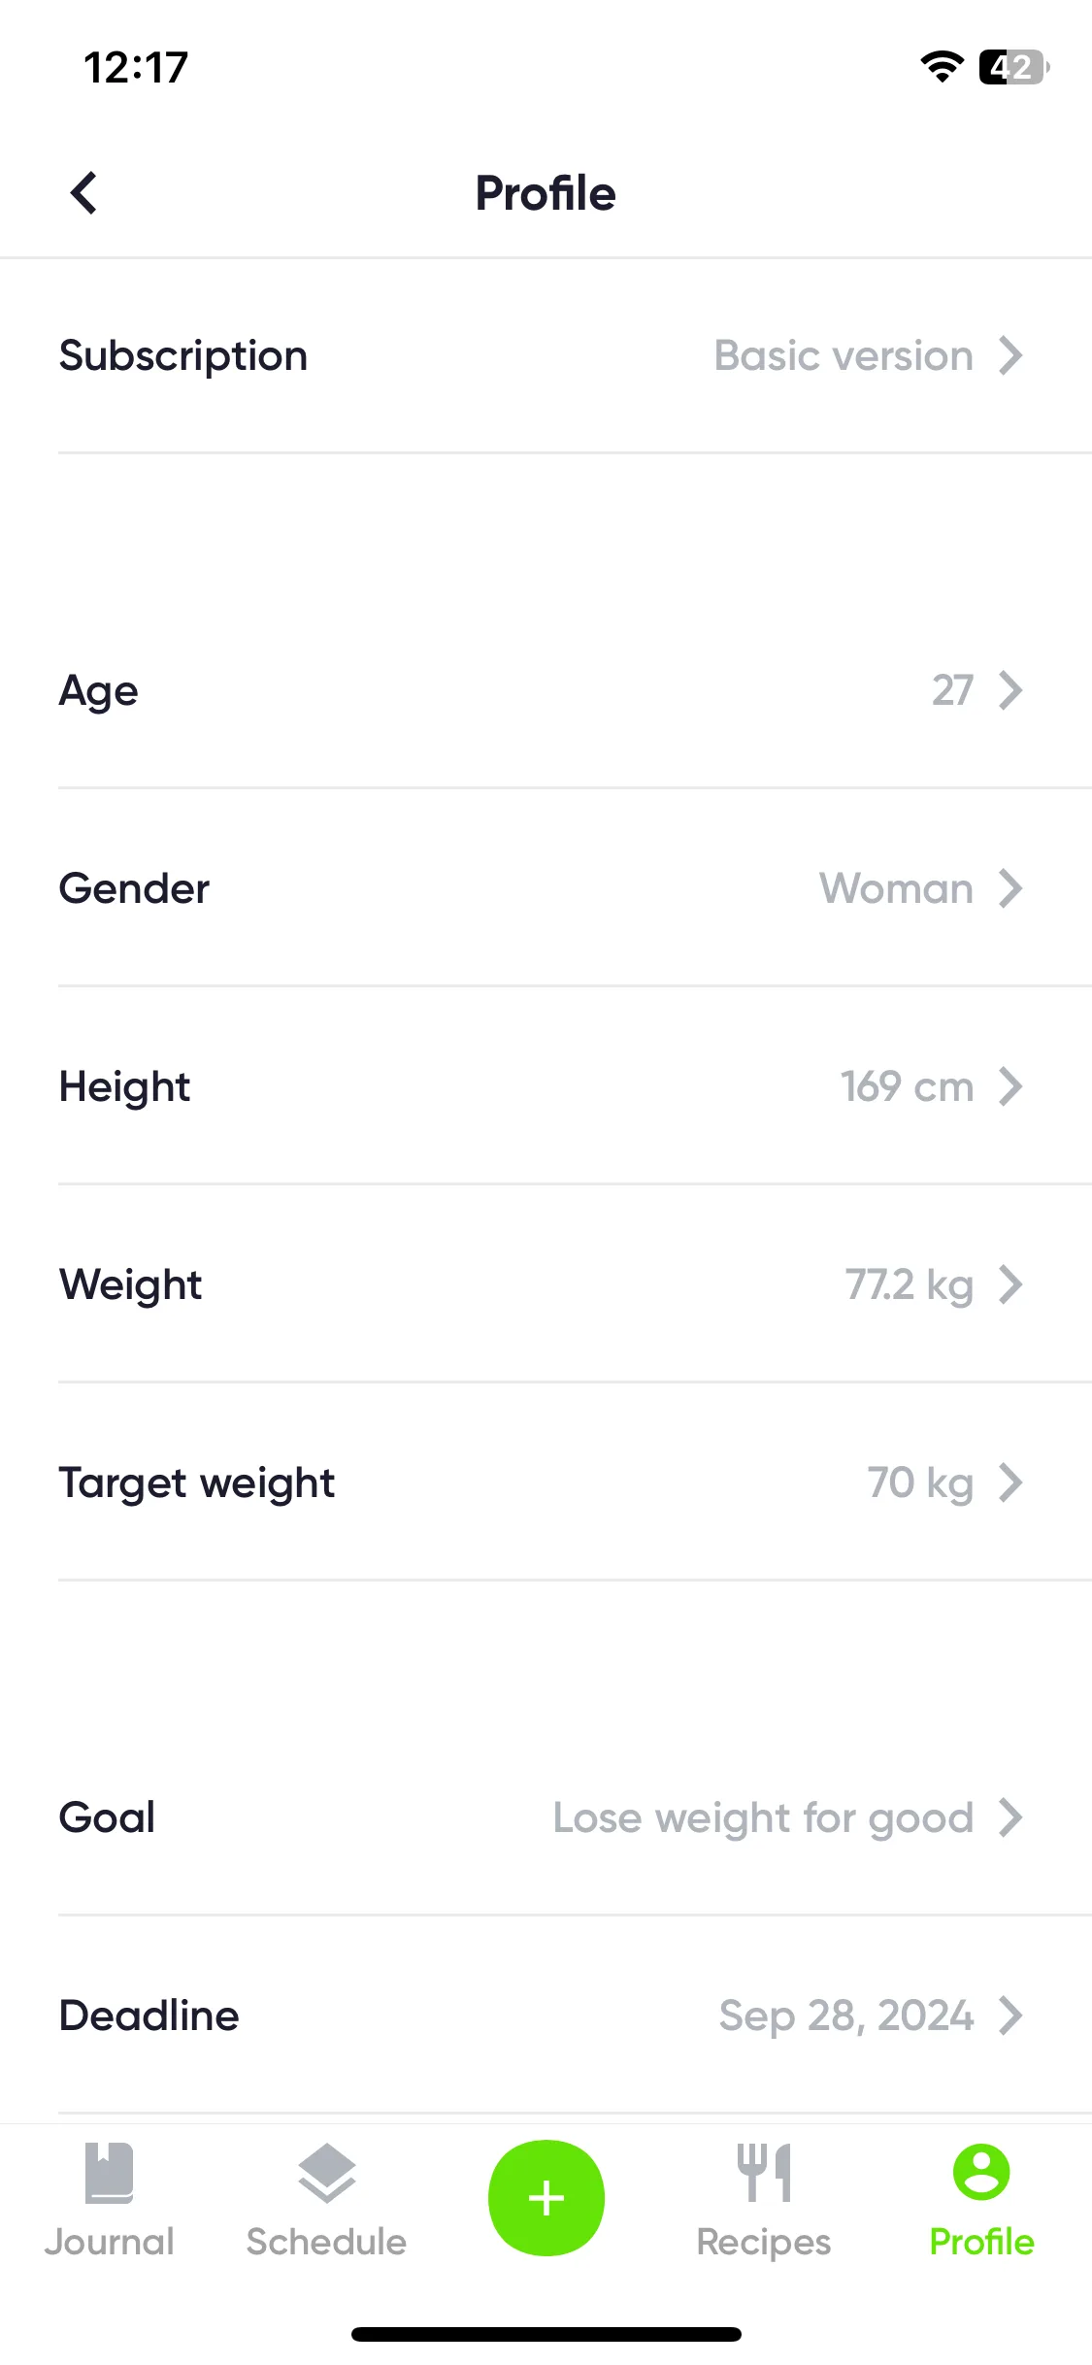Tap the battery indicator icon
1092x2365 pixels.
pos(1013,67)
